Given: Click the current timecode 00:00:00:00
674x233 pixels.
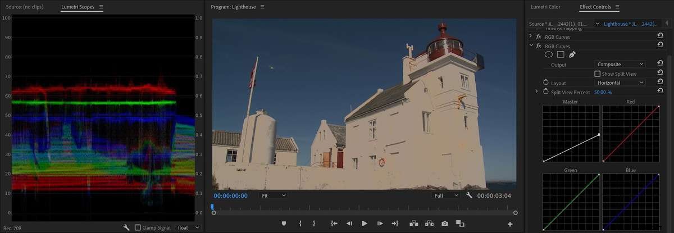Looking at the screenshot, I should (230, 195).
